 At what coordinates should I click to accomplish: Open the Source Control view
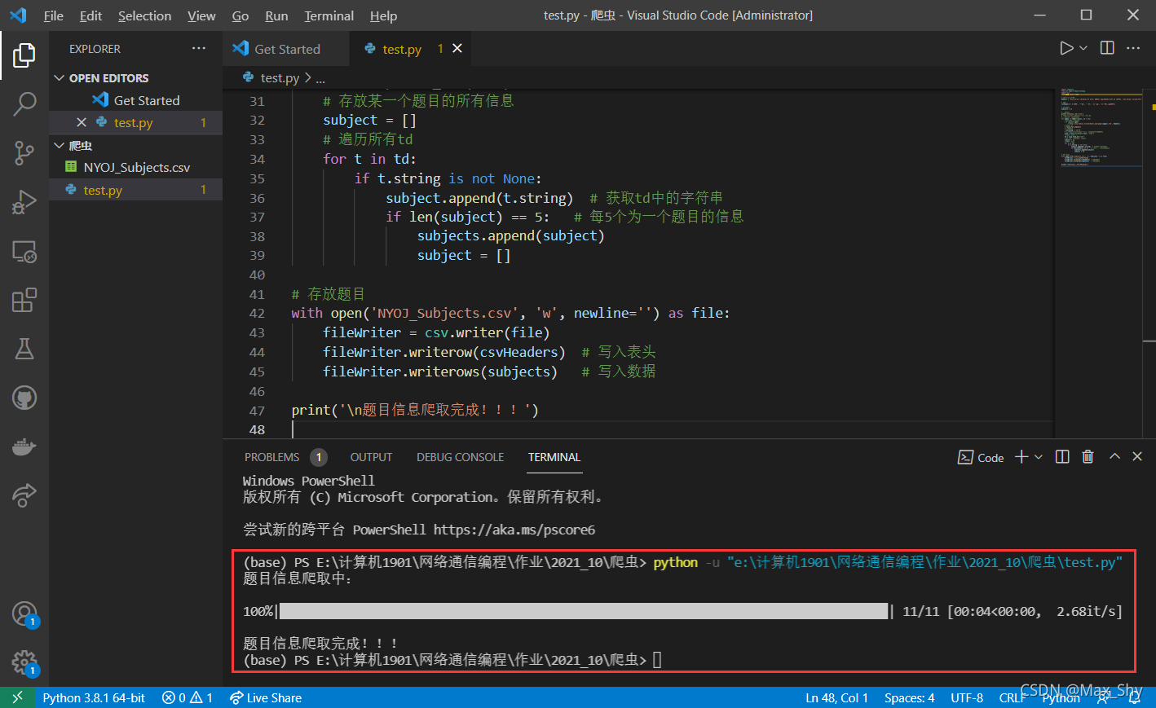pyautogui.click(x=24, y=152)
